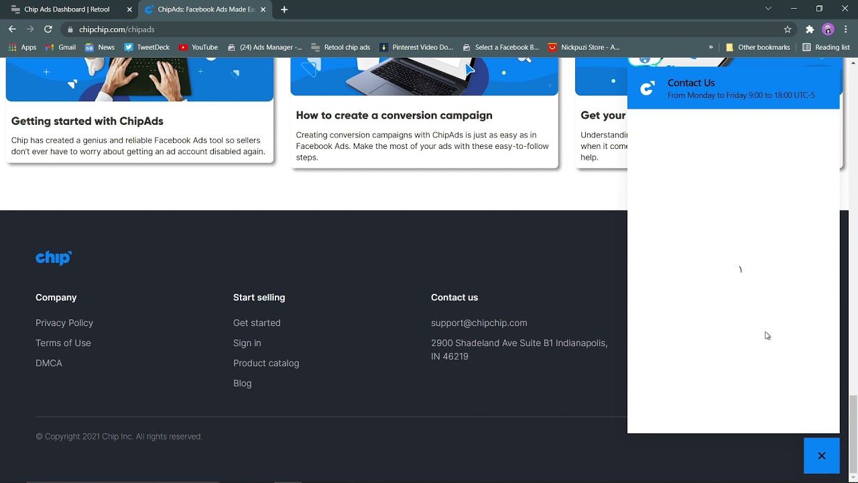Close the chat widget with X button
This screenshot has width=858, height=483.
(x=821, y=455)
